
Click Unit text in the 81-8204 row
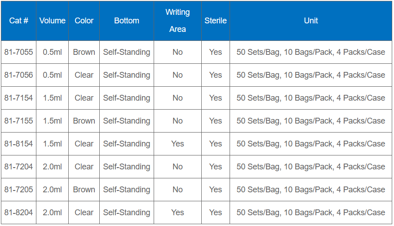coord(311,213)
